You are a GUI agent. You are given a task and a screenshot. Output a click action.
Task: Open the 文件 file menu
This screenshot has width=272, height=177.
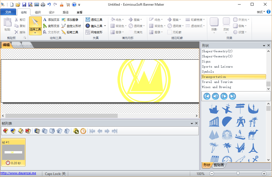[8, 12]
